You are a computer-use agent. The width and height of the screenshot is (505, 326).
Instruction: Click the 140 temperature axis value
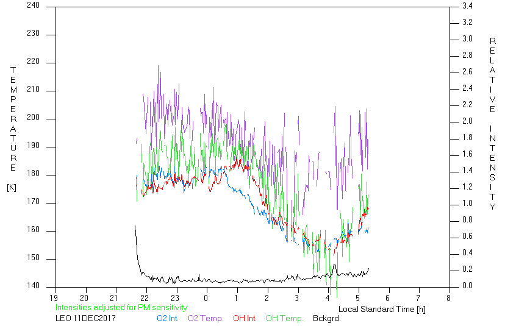(33, 286)
